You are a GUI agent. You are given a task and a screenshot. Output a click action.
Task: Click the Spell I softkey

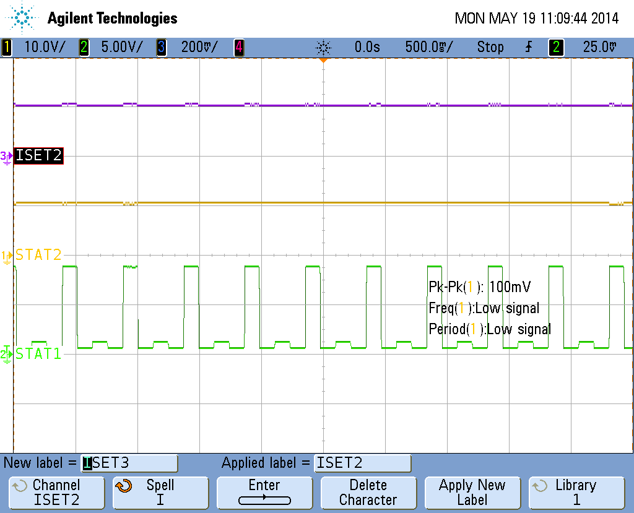[160, 493]
